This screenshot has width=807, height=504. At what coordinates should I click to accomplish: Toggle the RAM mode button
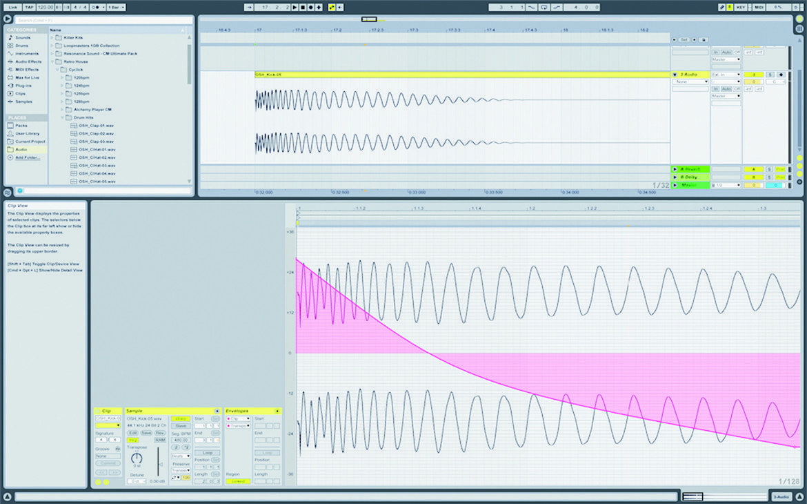point(160,440)
